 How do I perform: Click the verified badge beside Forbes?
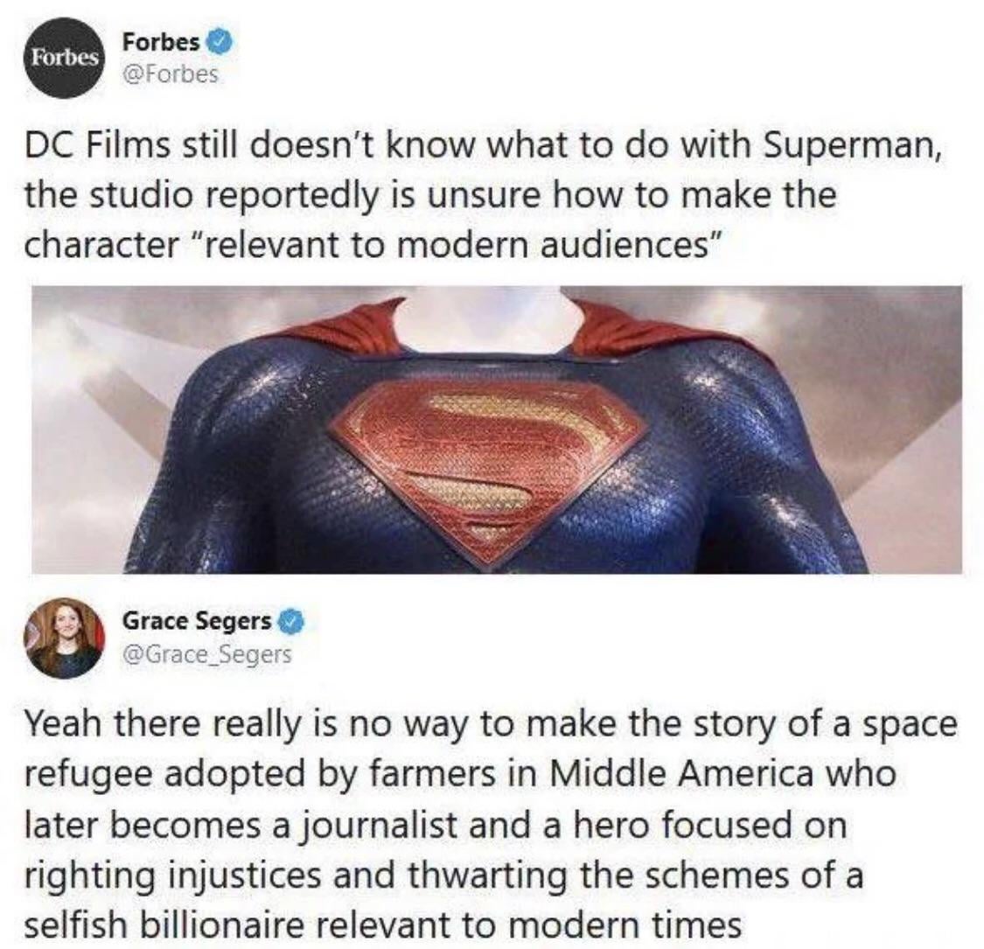pos(219,42)
